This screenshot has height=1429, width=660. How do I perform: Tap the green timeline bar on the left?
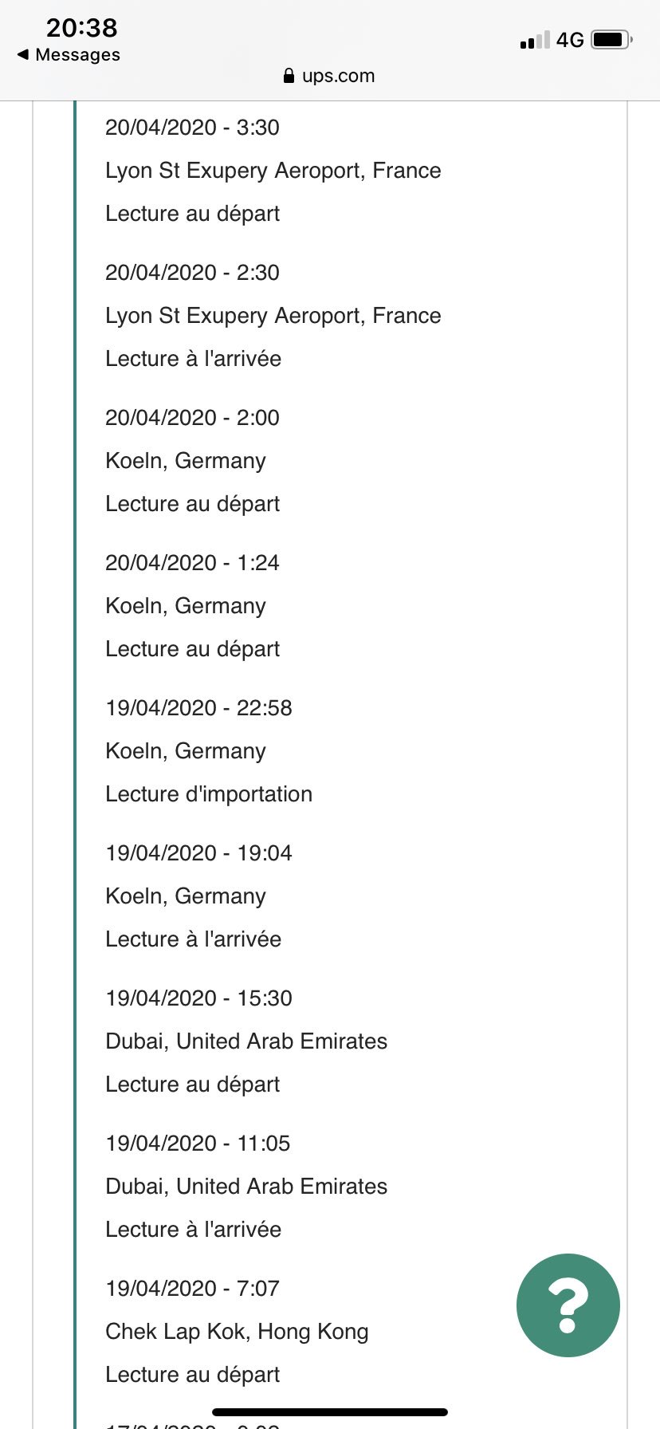(75, 765)
